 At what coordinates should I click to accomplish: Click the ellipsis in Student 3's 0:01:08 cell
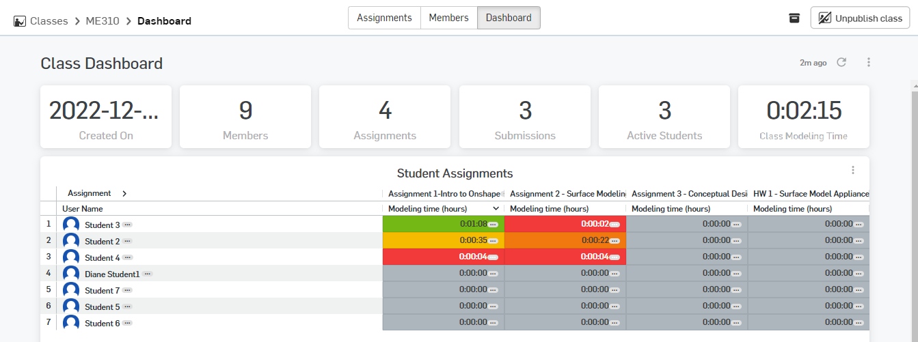click(x=493, y=225)
